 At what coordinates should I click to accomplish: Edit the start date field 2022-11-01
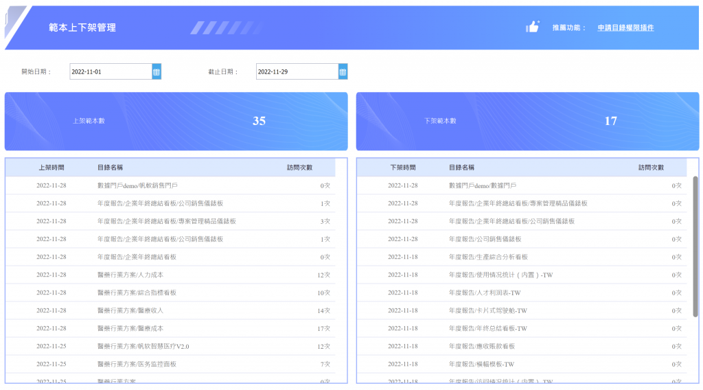coord(111,71)
